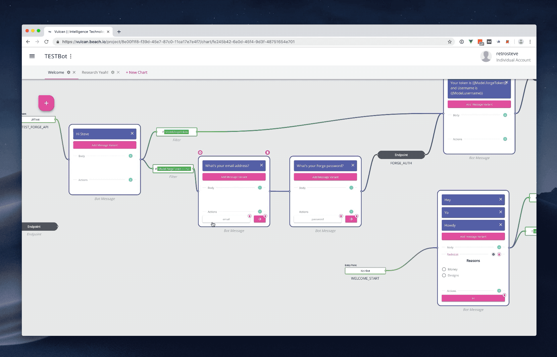This screenshot has width=557, height=357.
Task: Click the pink floating add-node plus button
Action: pos(46,103)
